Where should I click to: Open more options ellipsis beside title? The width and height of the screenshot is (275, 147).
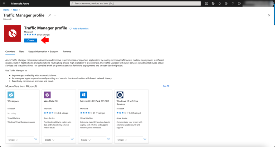pos(55,15)
